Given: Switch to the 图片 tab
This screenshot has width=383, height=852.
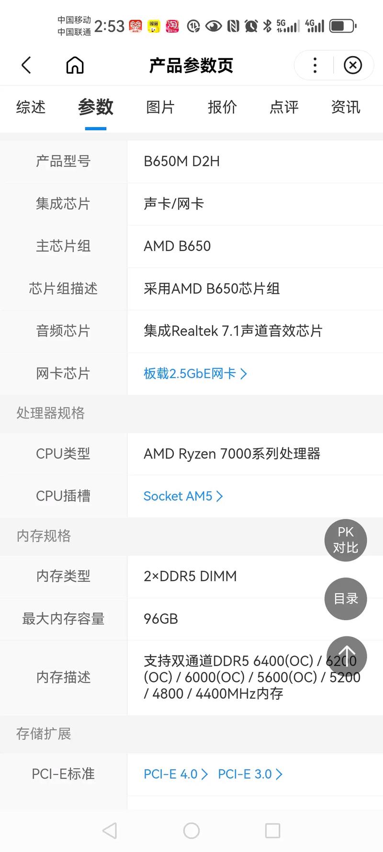Looking at the screenshot, I should tap(160, 107).
